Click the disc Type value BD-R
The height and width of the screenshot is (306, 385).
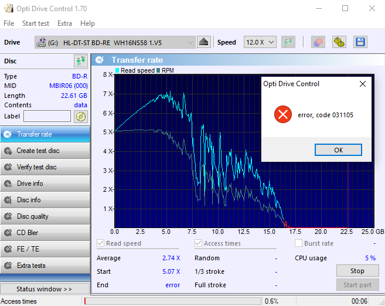[80, 76]
